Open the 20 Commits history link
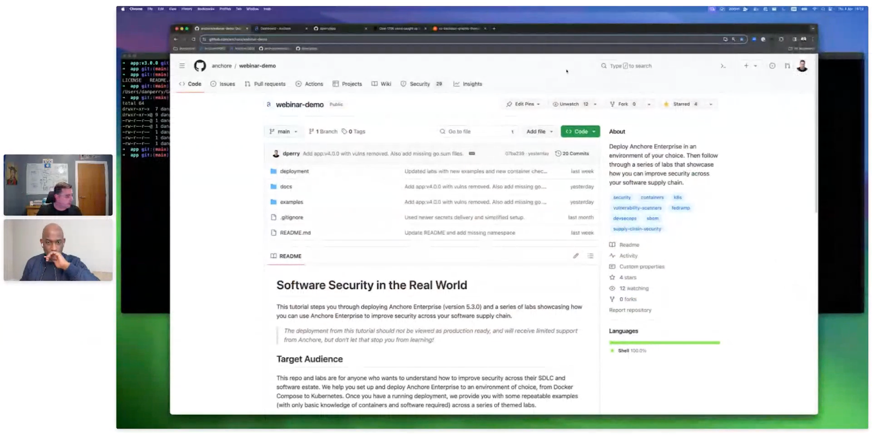Screen dimensions: 872x435 pos(572,154)
